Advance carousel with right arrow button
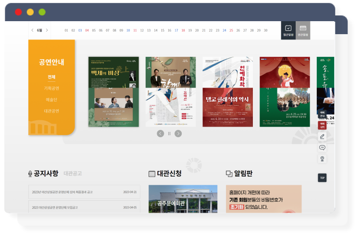The height and width of the screenshot is (243, 362). coord(178,134)
